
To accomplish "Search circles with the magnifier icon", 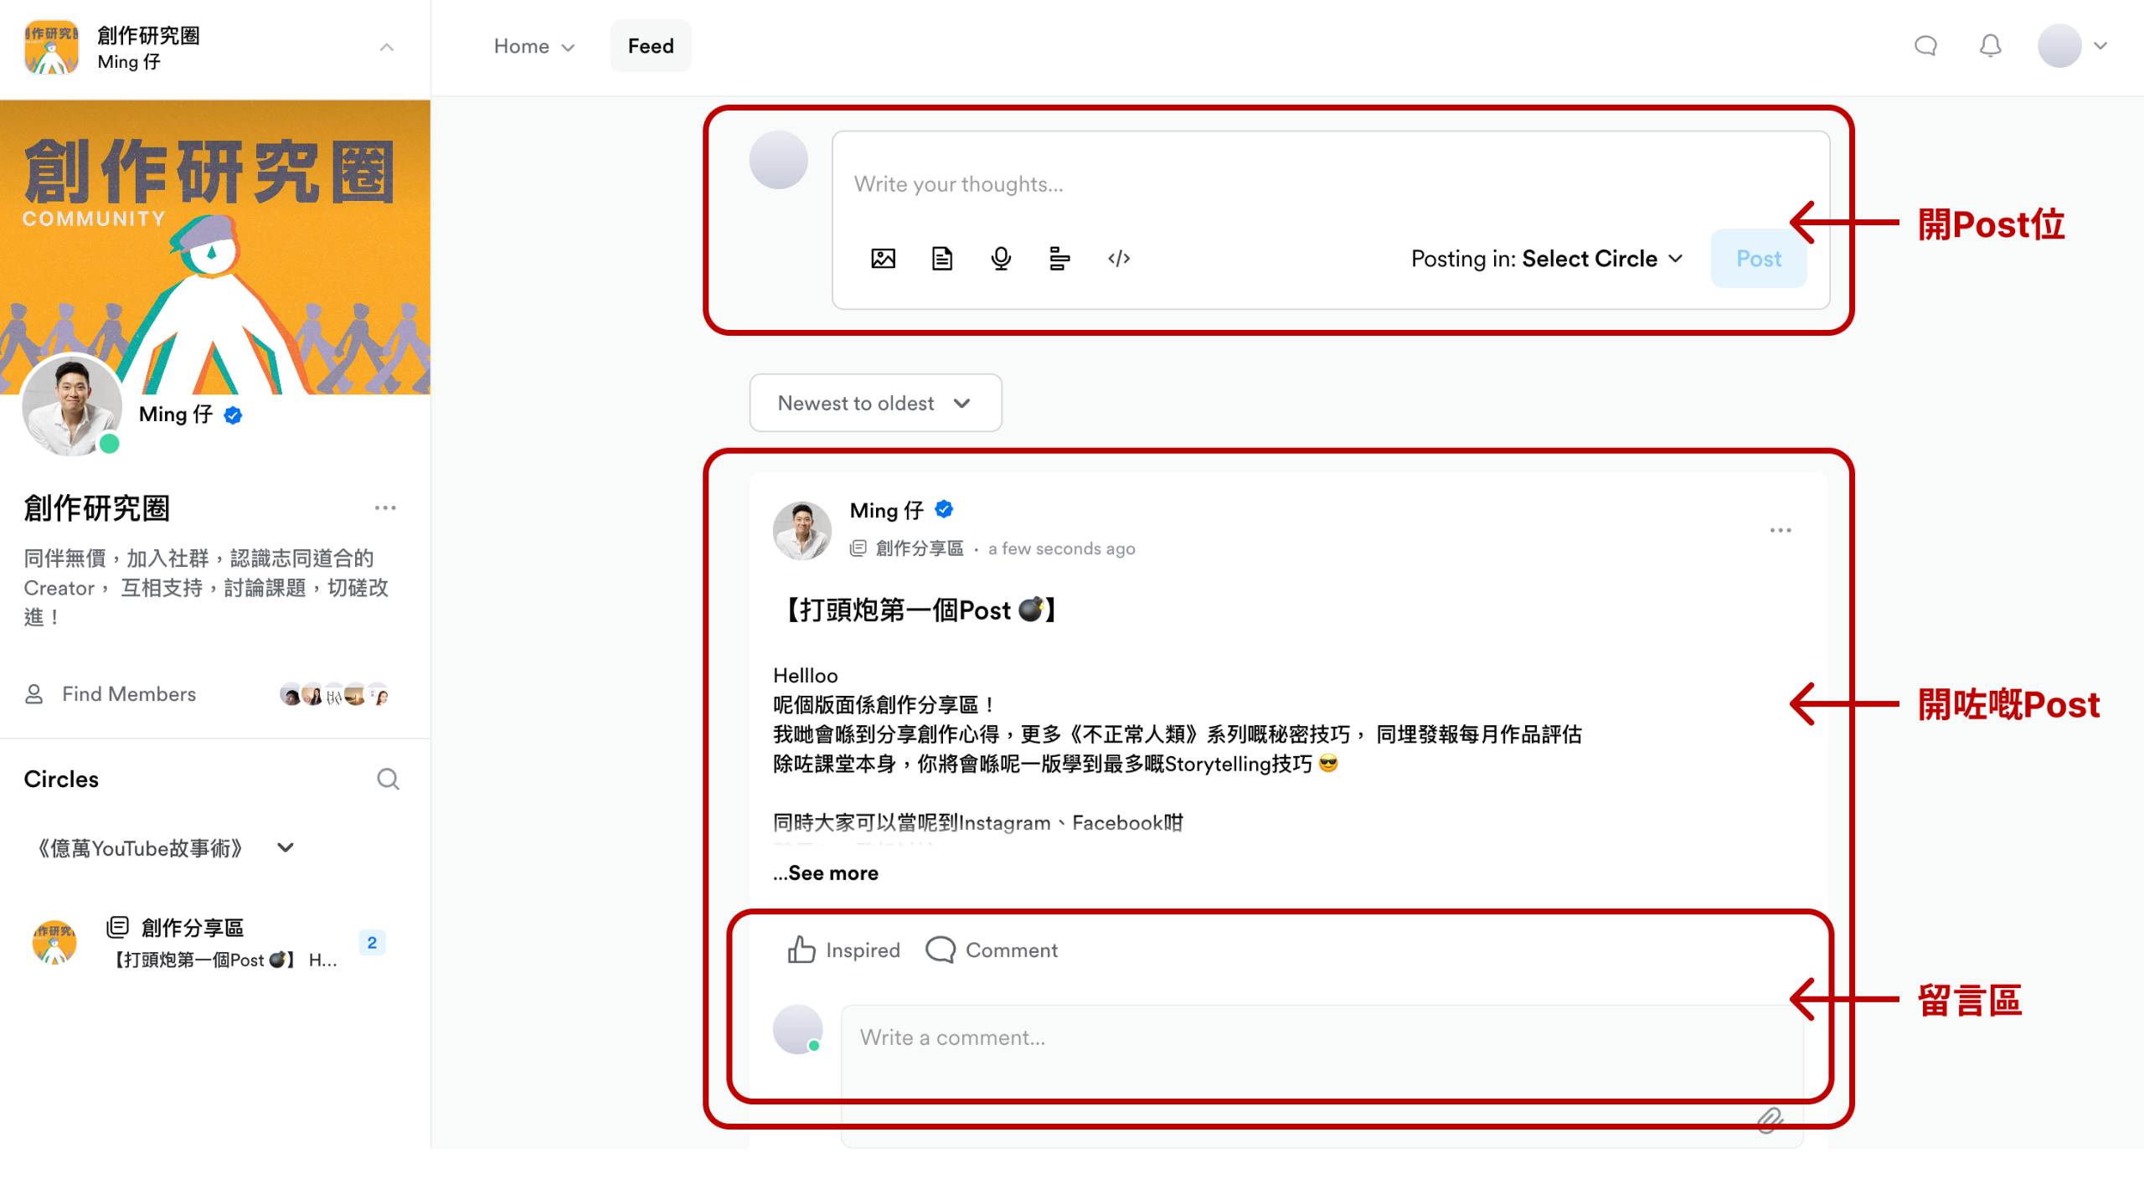I will click(388, 779).
